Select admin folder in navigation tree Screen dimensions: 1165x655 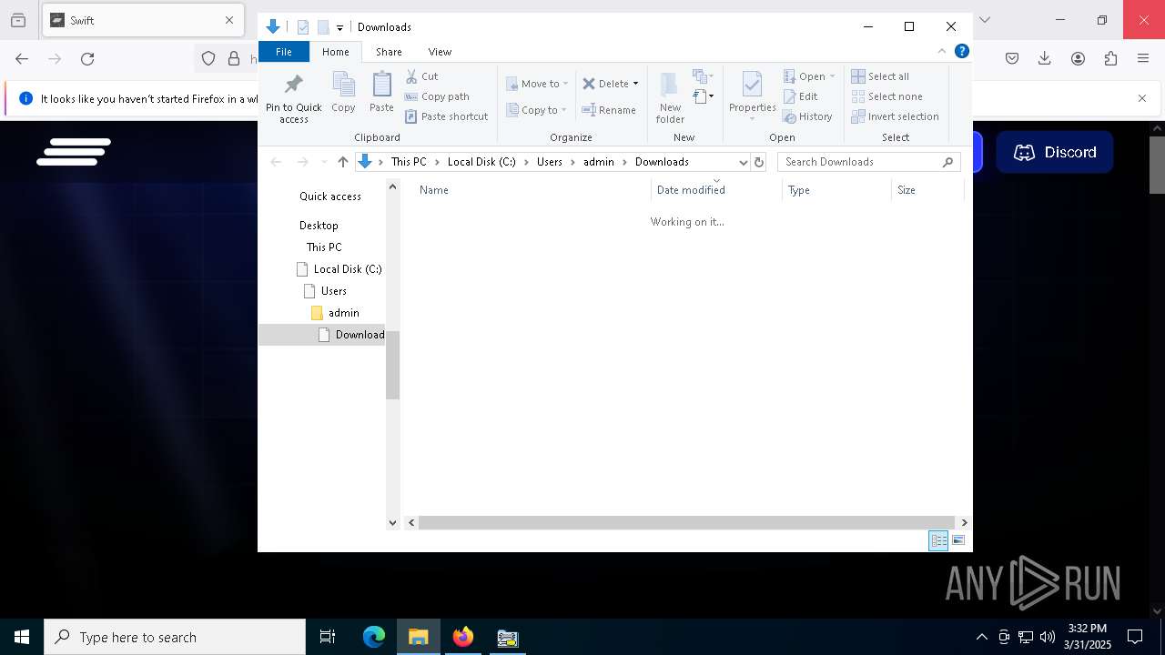click(x=343, y=313)
